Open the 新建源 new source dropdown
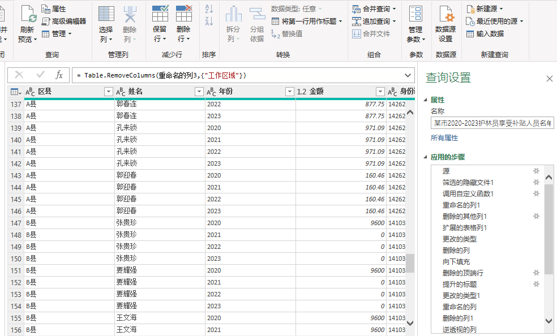This screenshot has height=336, width=557. tap(485, 9)
